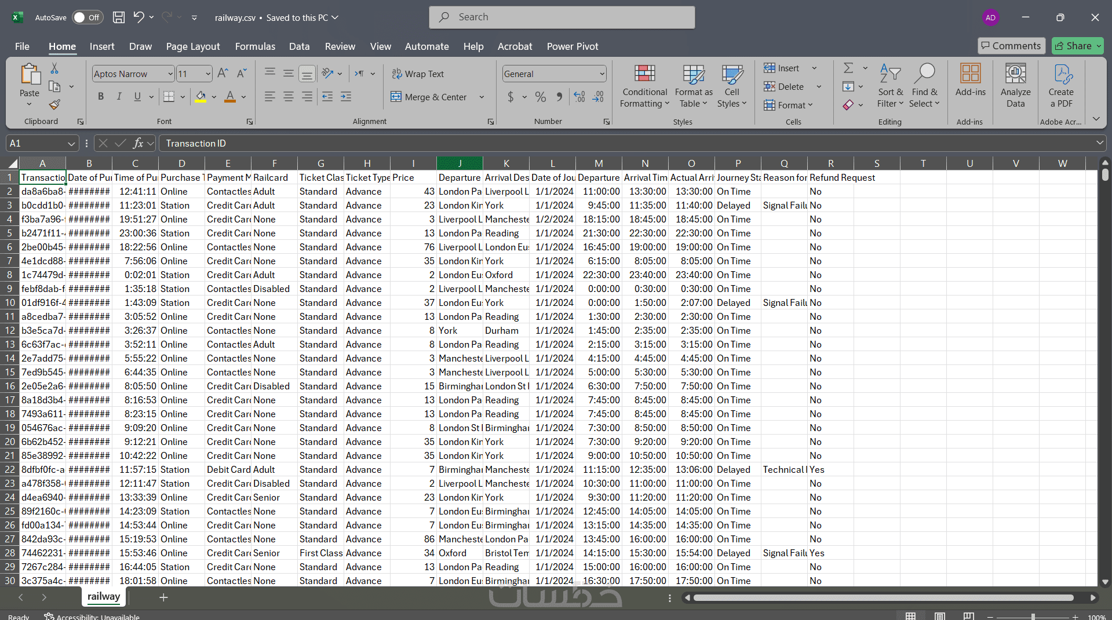The height and width of the screenshot is (620, 1112).
Task: Toggle Italic formatting
Action: [119, 97]
